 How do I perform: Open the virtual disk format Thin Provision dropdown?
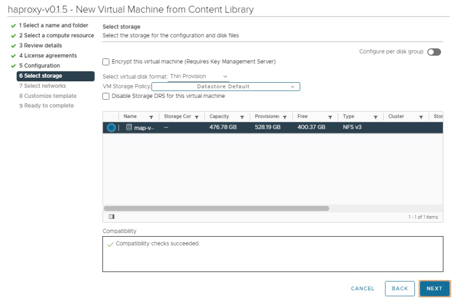[199, 77]
